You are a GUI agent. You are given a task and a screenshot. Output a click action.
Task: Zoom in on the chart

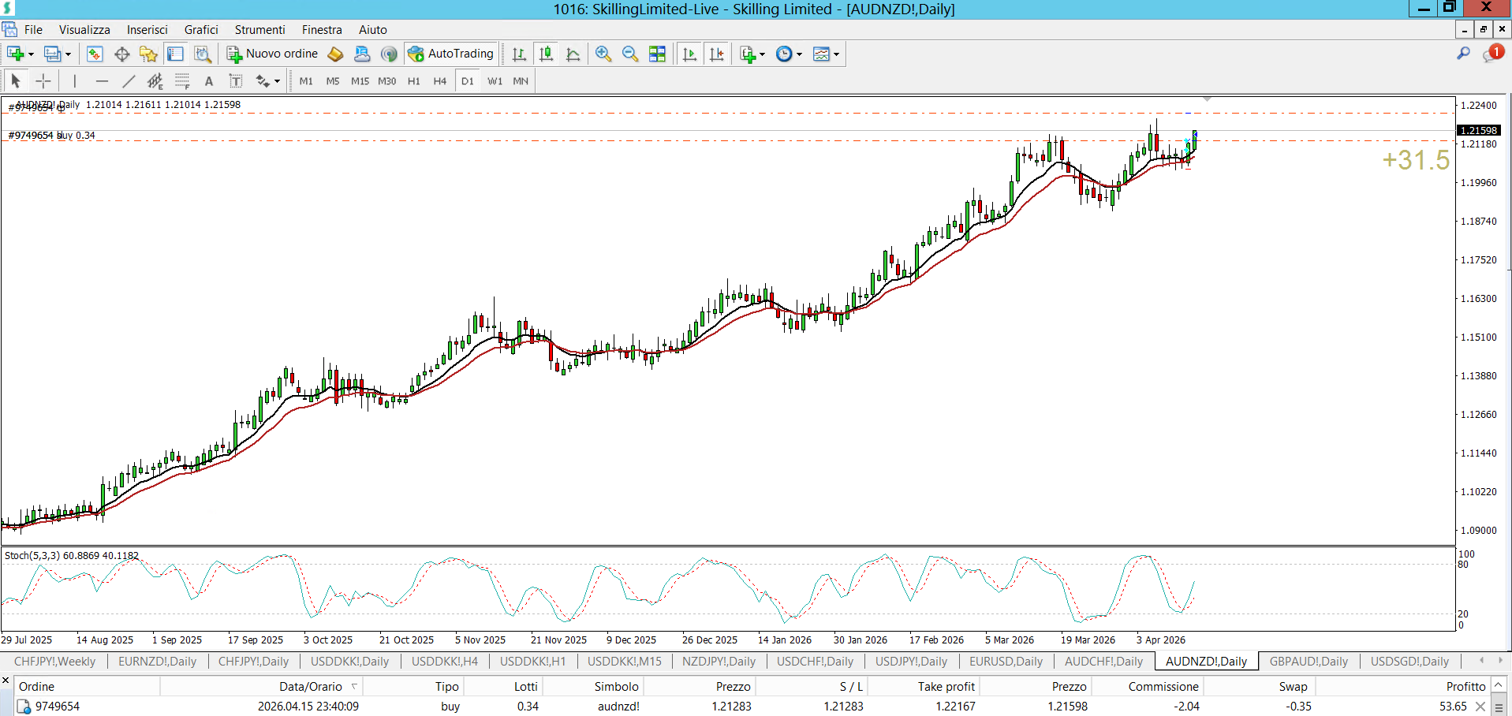[x=603, y=54]
